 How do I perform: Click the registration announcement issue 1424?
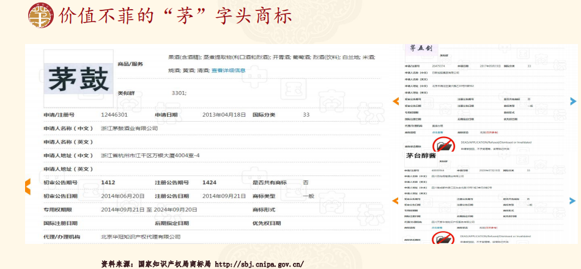(209, 182)
